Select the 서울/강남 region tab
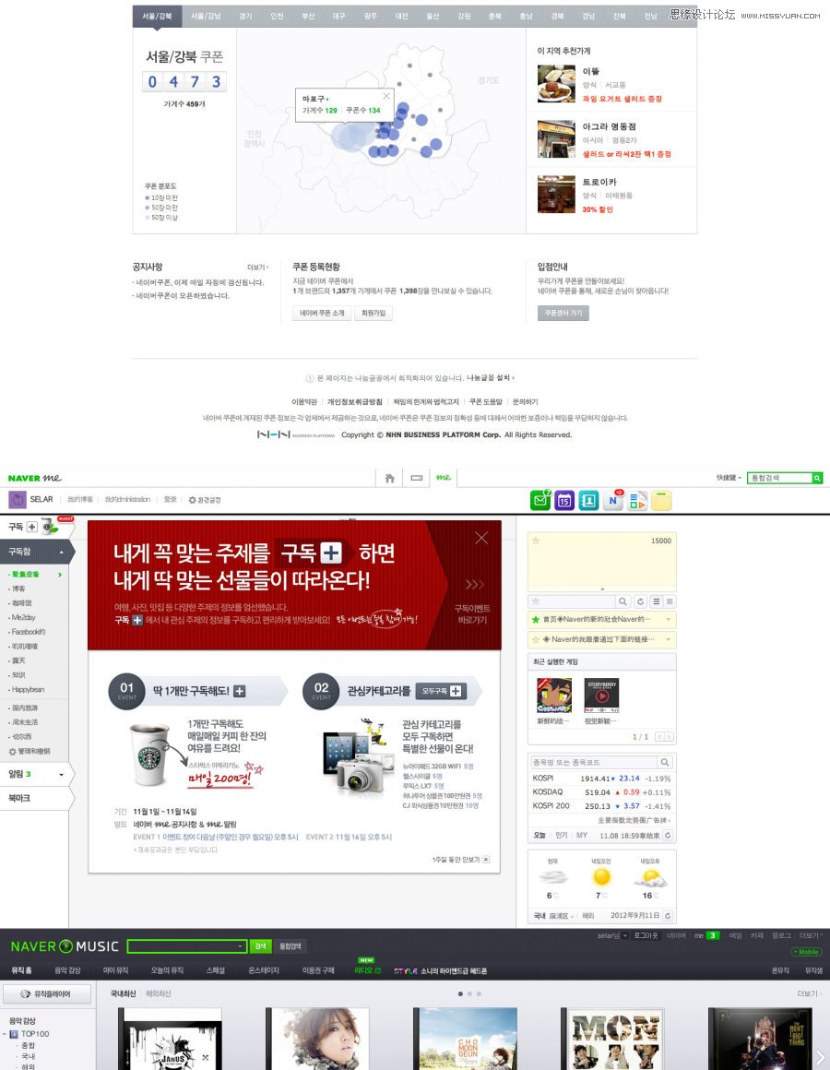 coord(206,16)
